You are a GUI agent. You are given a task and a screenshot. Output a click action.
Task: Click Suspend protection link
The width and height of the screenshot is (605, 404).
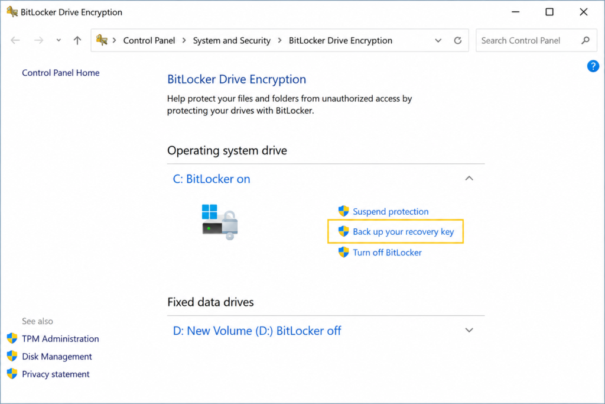(391, 212)
